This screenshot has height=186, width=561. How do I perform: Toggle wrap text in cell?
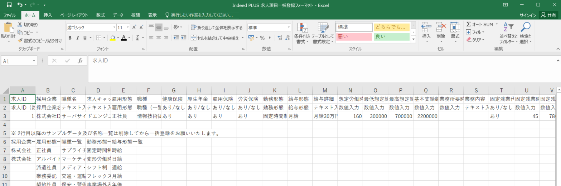(x=217, y=27)
